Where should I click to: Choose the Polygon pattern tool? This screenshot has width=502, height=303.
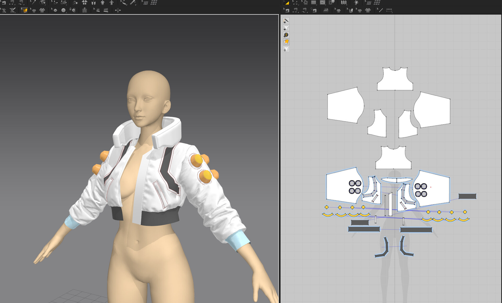[322, 3]
